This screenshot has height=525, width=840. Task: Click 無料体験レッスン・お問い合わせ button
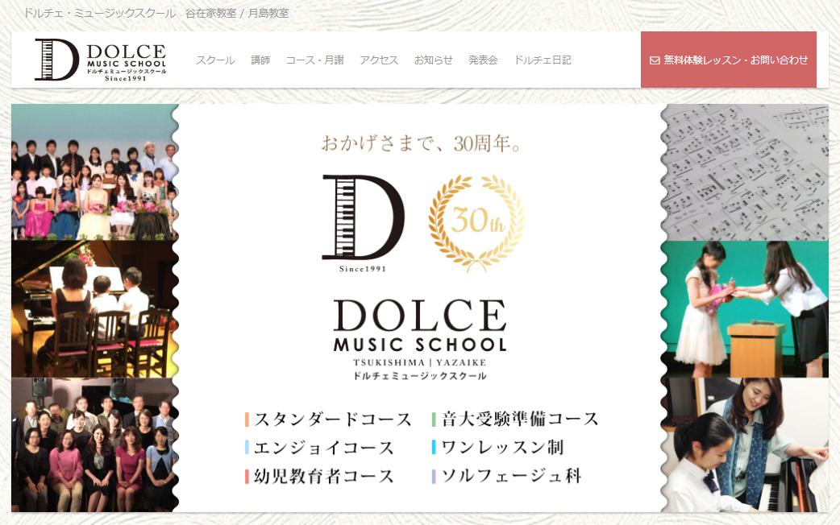729,60
